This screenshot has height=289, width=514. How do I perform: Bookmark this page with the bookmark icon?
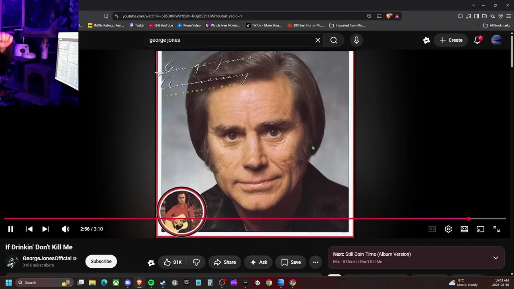(x=106, y=16)
